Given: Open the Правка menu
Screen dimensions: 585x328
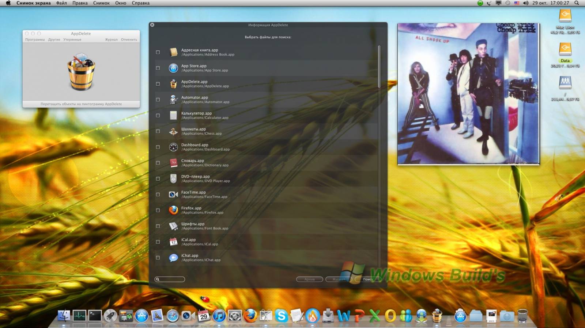Looking at the screenshot, I should point(80,3).
